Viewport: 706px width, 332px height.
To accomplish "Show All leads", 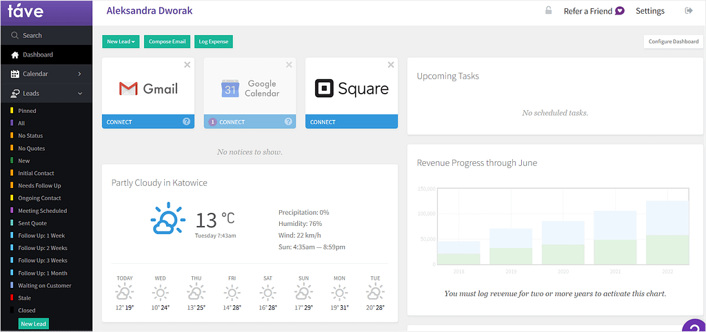I will (x=21, y=123).
